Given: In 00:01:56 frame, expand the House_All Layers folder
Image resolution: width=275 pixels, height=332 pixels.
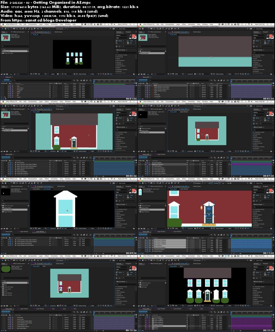Looking at the screenshot, I should [x=1, y=53].
